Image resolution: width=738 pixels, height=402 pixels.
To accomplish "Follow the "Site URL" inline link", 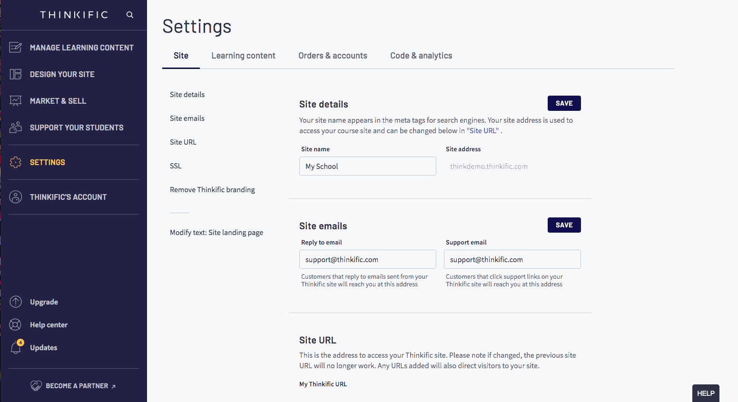I will click(x=482, y=130).
